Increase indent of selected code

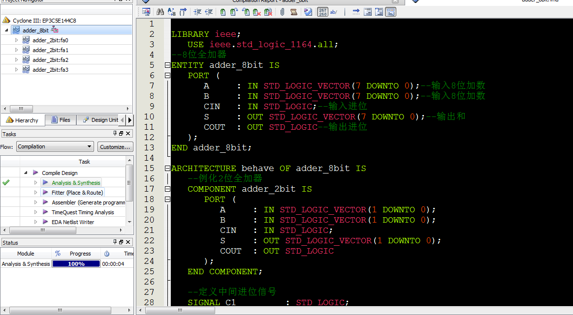(x=197, y=12)
